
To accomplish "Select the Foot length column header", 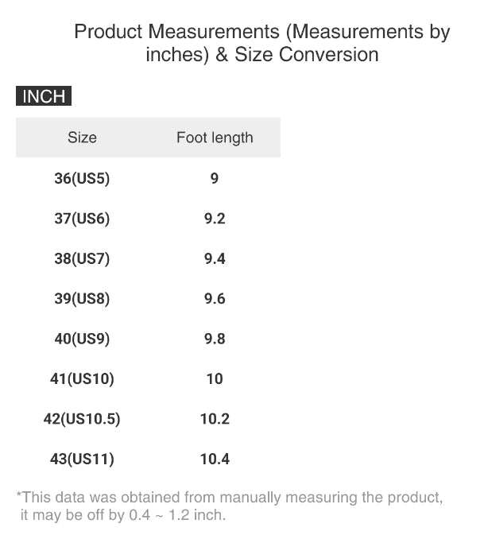I will (215, 138).
